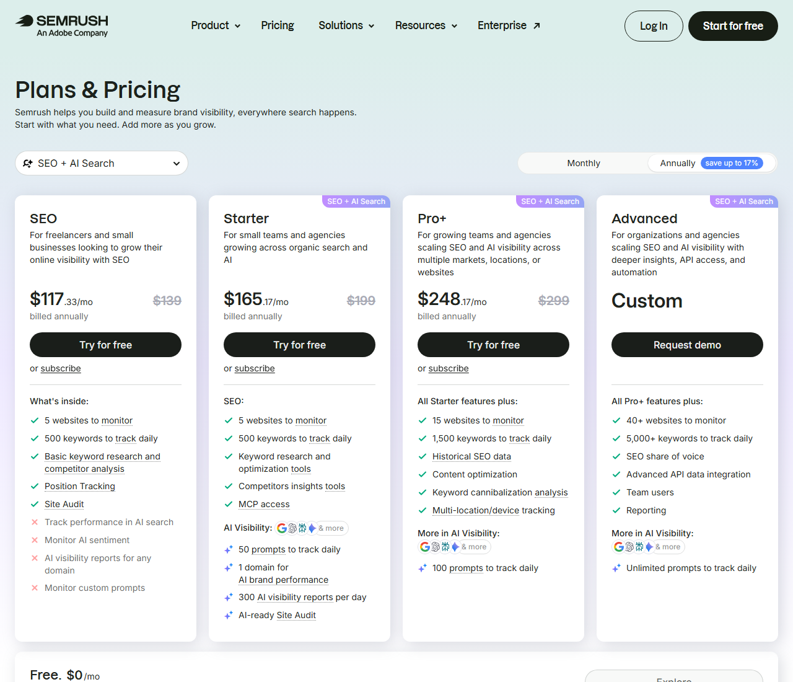Click Google icon in Starter AI Visibility
Screen dimensions: 793x682
pos(282,528)
